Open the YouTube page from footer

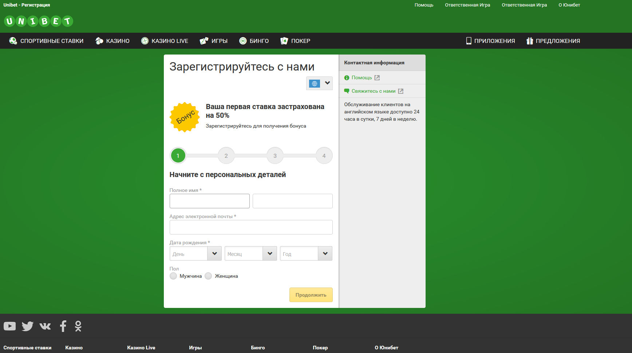pyautogui.click(x=10, y=326)
